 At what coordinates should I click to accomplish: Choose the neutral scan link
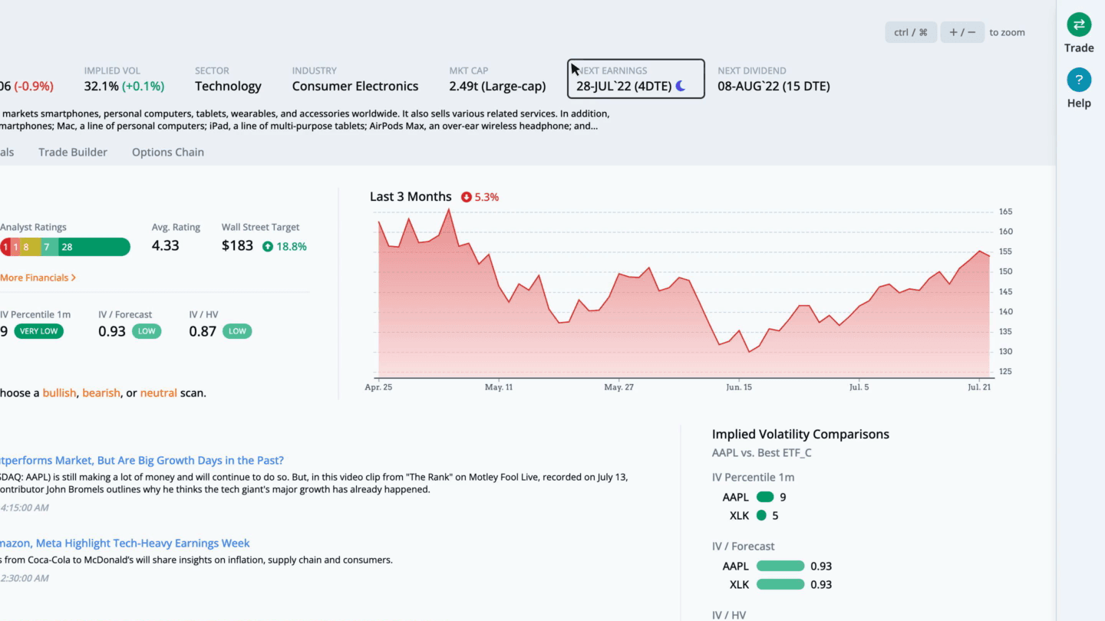tap(159, 393)
